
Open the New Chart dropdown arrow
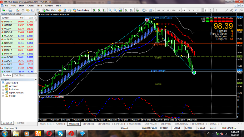[6, 10]
